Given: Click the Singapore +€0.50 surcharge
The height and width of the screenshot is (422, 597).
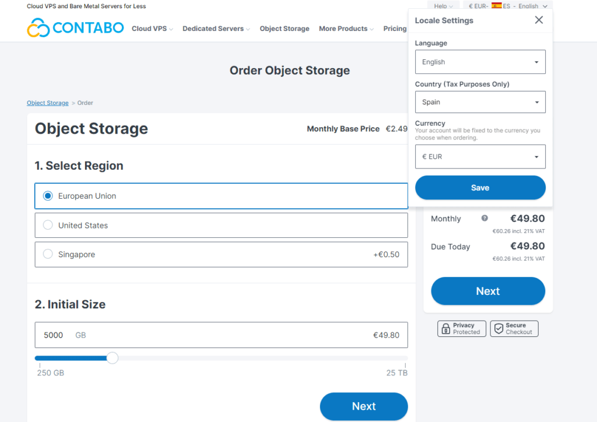Looking at the screenshot, I should click(x=386, y=255).
